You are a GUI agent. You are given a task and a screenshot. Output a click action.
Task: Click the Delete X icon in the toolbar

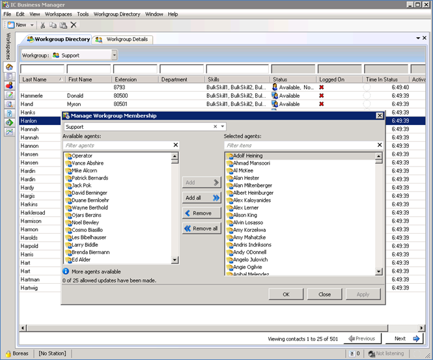(74, 25)
